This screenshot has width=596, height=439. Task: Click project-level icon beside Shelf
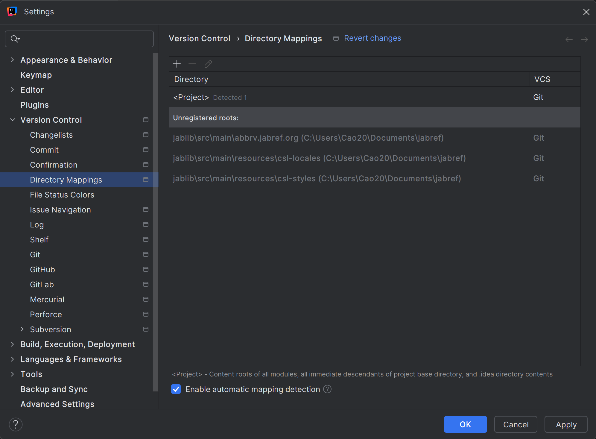click(146, 239)
